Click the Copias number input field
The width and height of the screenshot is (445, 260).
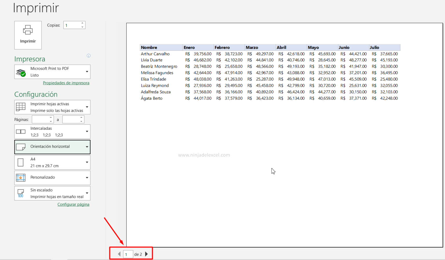72,25
